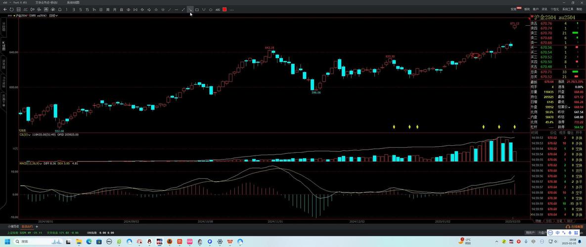
Task: Open the more tools ellipsis menu
Action: click(231, 9)
